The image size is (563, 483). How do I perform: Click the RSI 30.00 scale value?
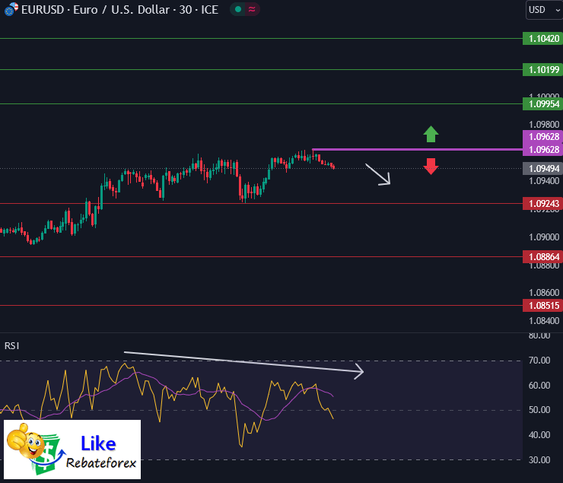(539, 459)
